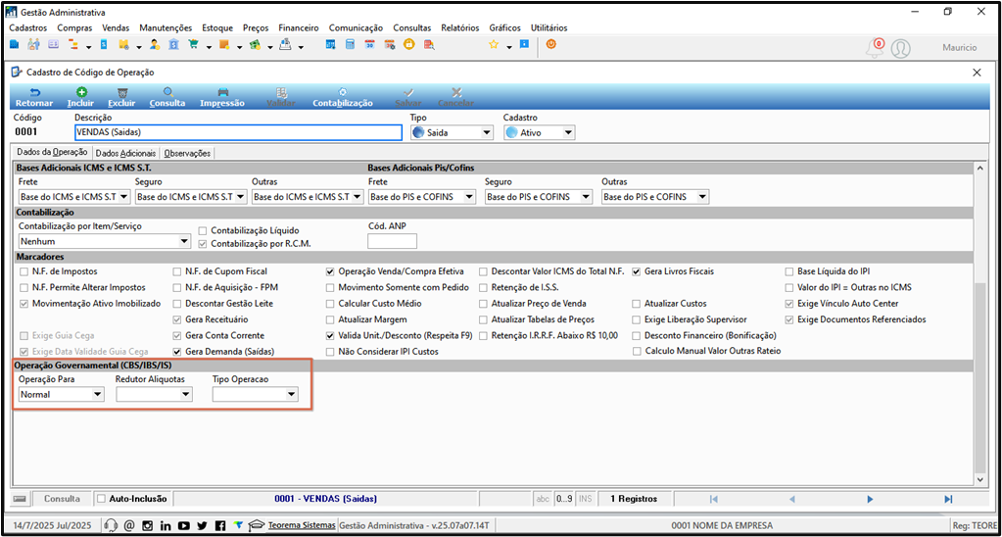Click the favorites star icon
This screenshot has width=1002, height=537.
[494, 45]
